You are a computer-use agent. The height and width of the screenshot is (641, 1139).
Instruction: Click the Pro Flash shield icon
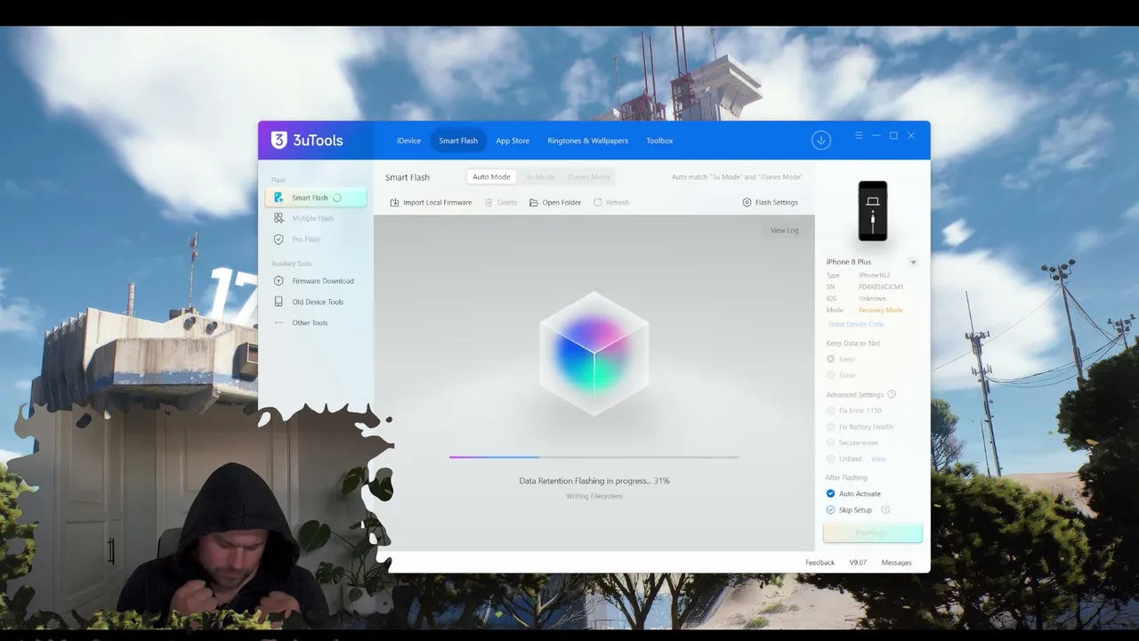coord(279,239)
